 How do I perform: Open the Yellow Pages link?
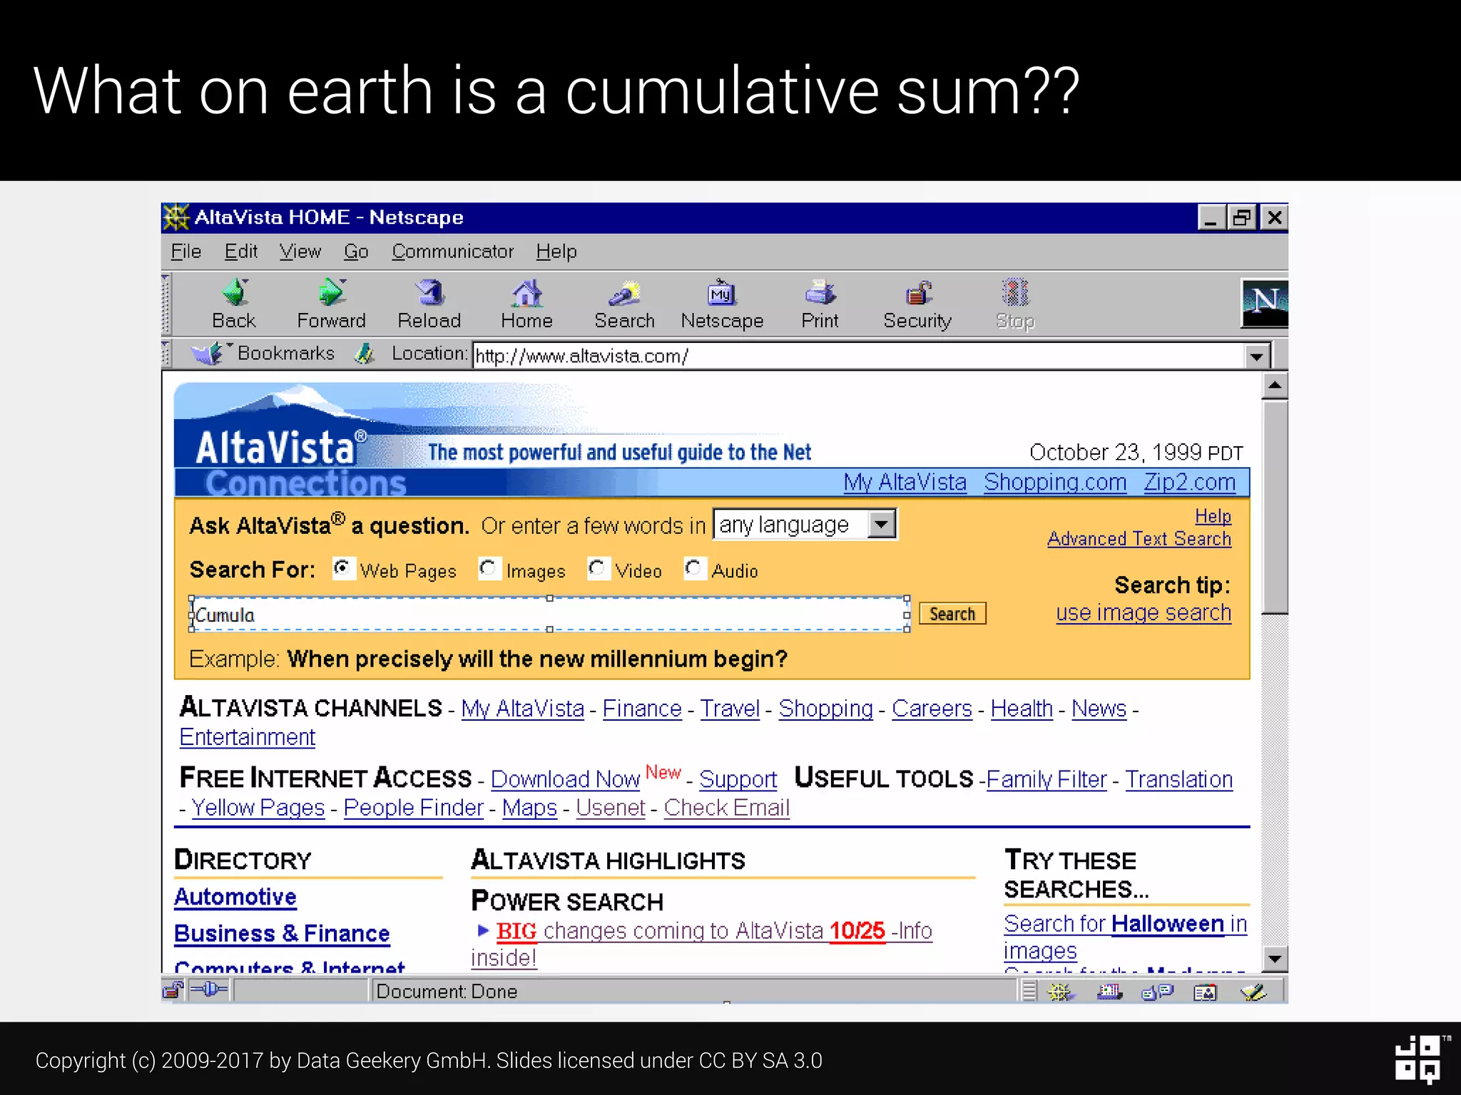pos(258,808)
